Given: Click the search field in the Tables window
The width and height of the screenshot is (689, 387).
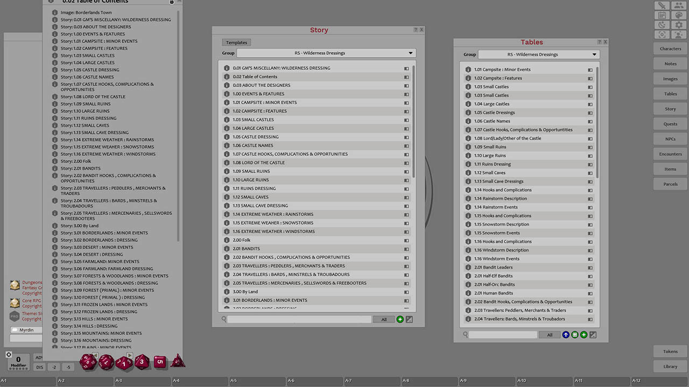Looking at the screenshot, I should [503, 335].
